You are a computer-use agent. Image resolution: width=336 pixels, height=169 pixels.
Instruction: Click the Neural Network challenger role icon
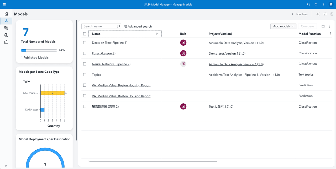[183, 64]
